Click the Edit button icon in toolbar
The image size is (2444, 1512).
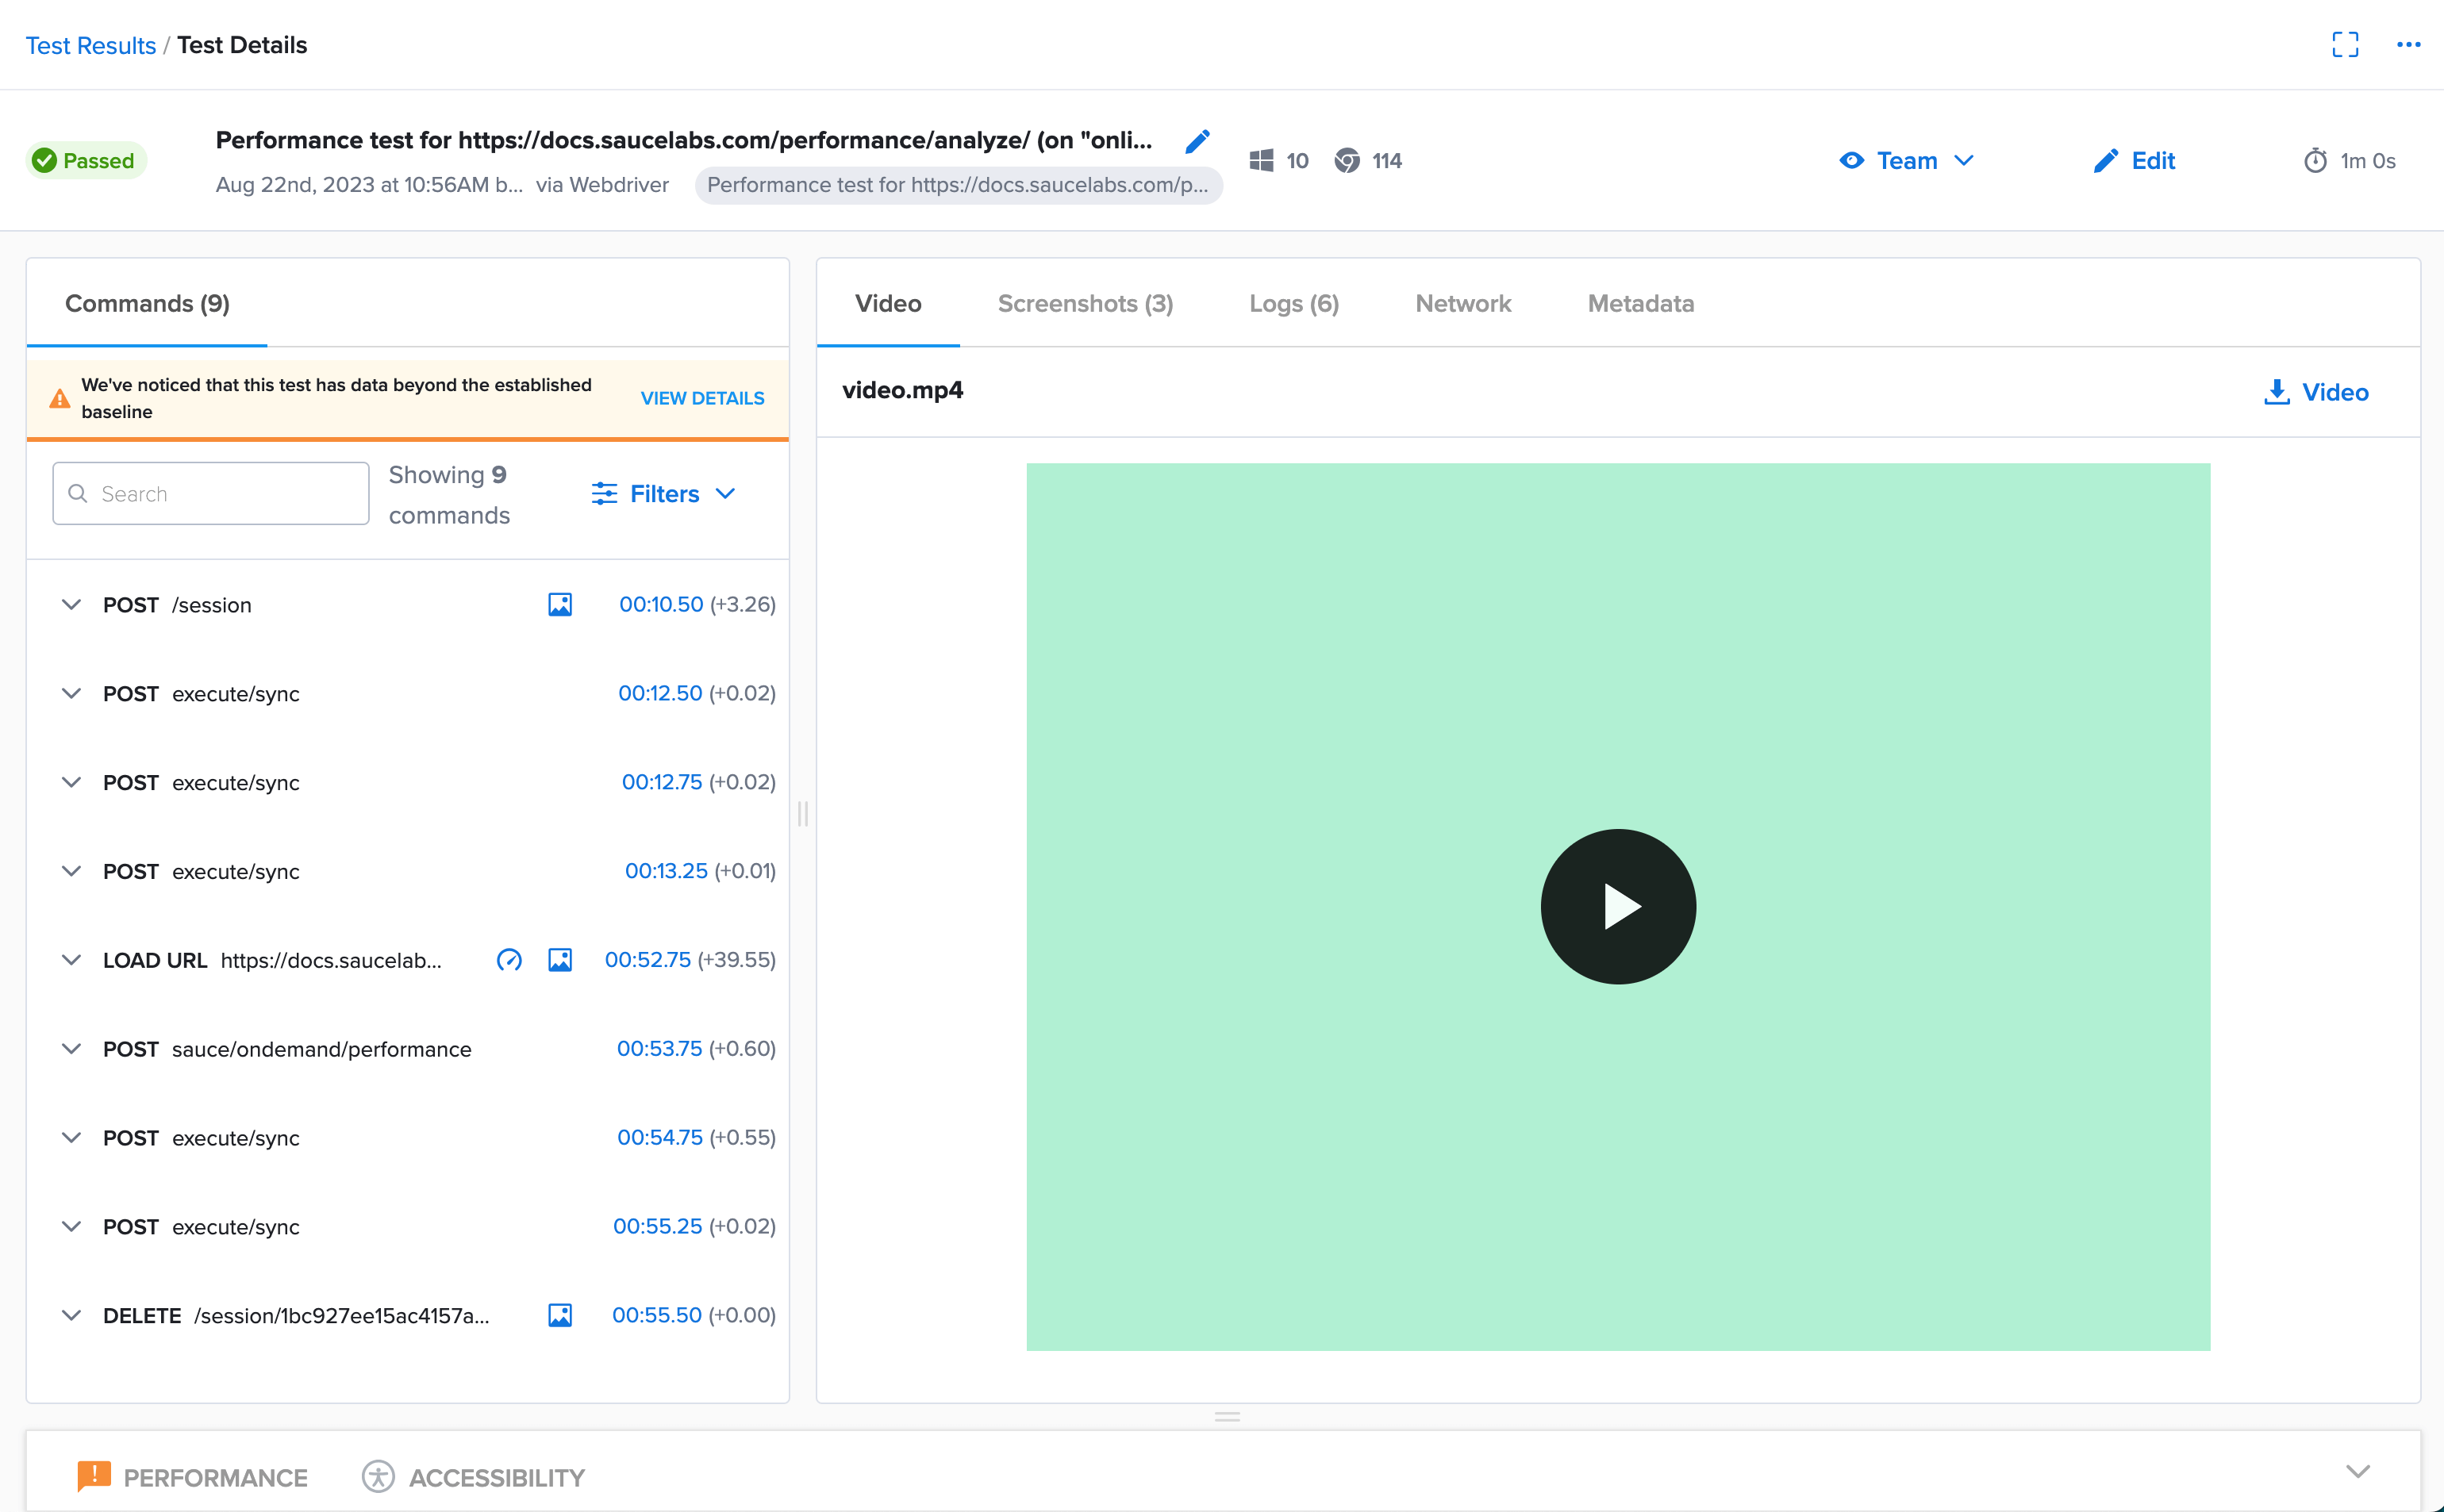pos(2105,159)
